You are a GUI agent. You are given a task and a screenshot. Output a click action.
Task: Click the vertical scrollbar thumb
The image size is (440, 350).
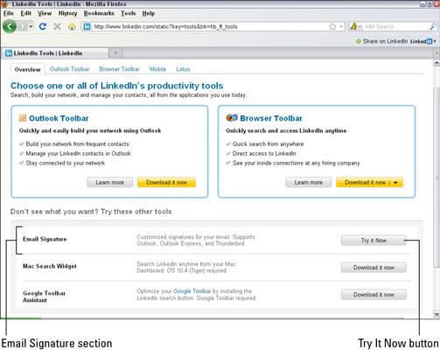coord(437,178)
